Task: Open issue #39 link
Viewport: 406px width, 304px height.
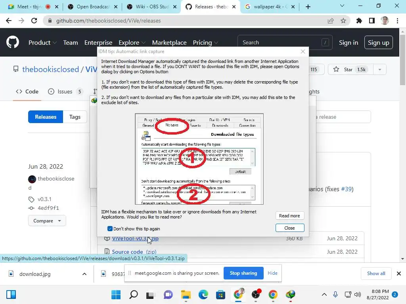Action: point(347,189)
